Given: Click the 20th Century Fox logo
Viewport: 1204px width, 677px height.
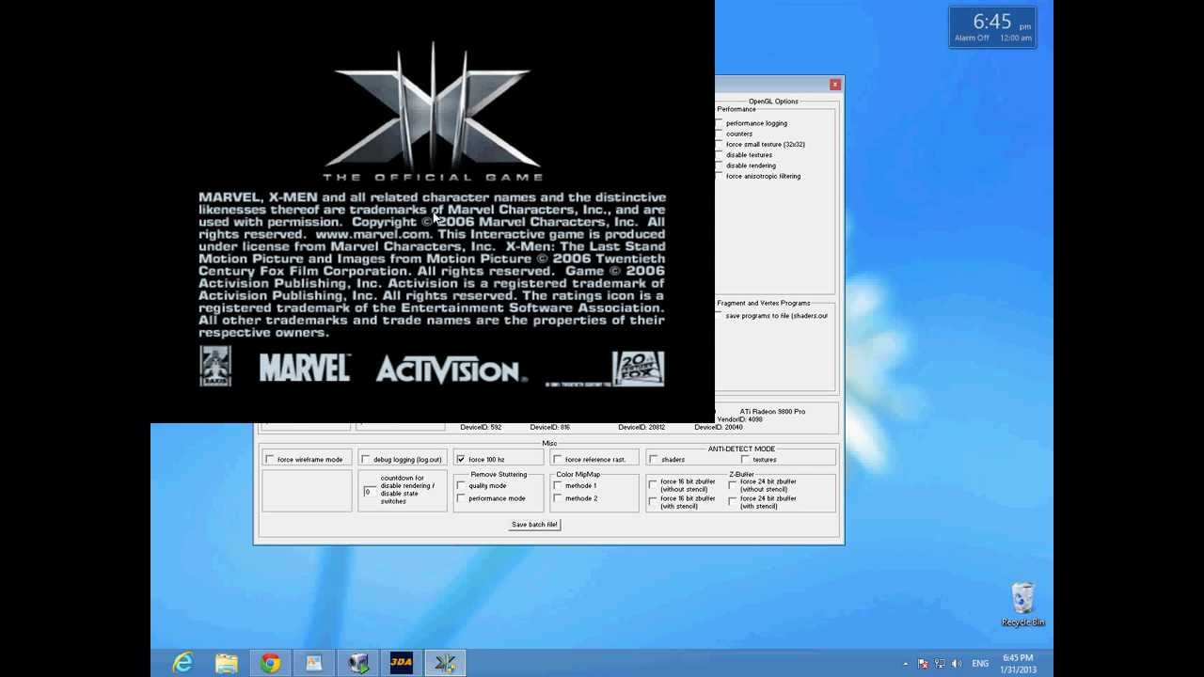Looking at the screenshot, I should [x=639, y=368].
